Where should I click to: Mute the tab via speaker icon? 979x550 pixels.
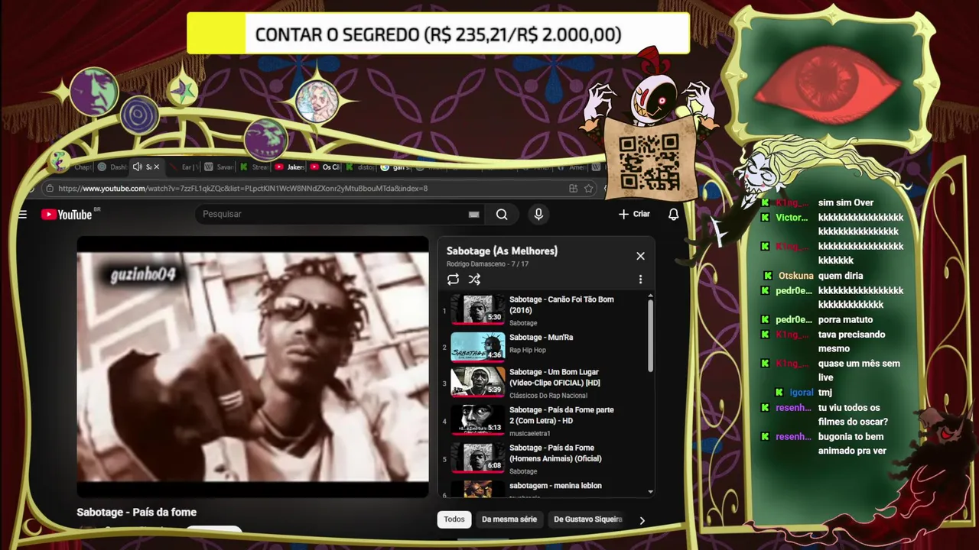pos(137,167)
